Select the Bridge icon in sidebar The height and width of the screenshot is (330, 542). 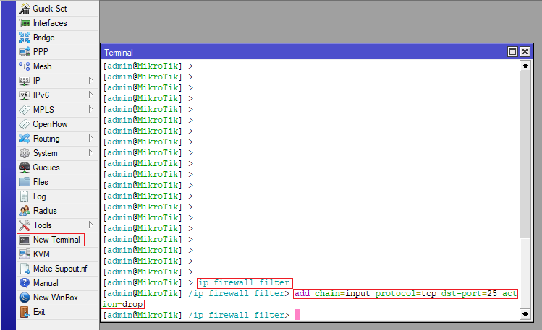point(25,38)
